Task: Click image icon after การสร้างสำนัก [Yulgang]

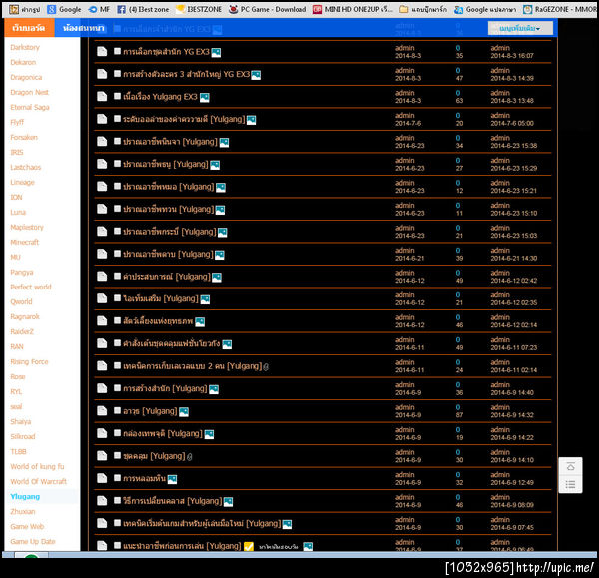Action: (214, 389)
